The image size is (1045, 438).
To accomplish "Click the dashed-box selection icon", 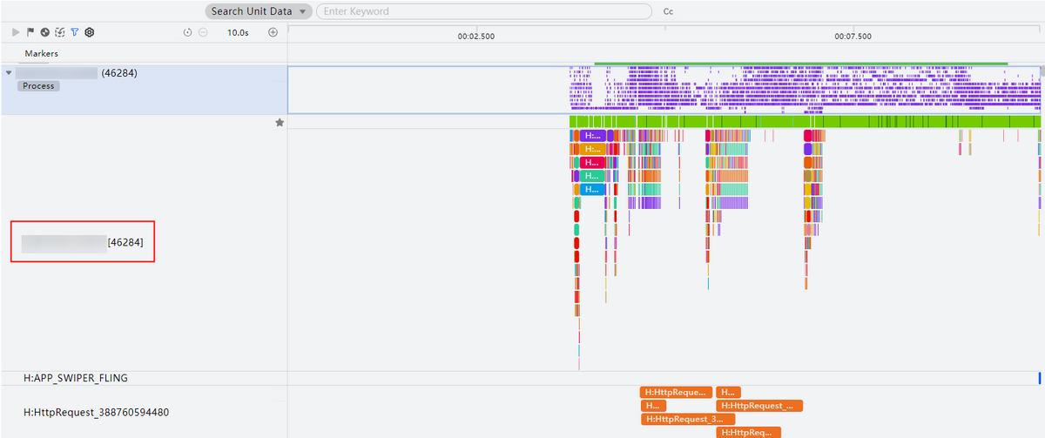I will tap(59, 32).
